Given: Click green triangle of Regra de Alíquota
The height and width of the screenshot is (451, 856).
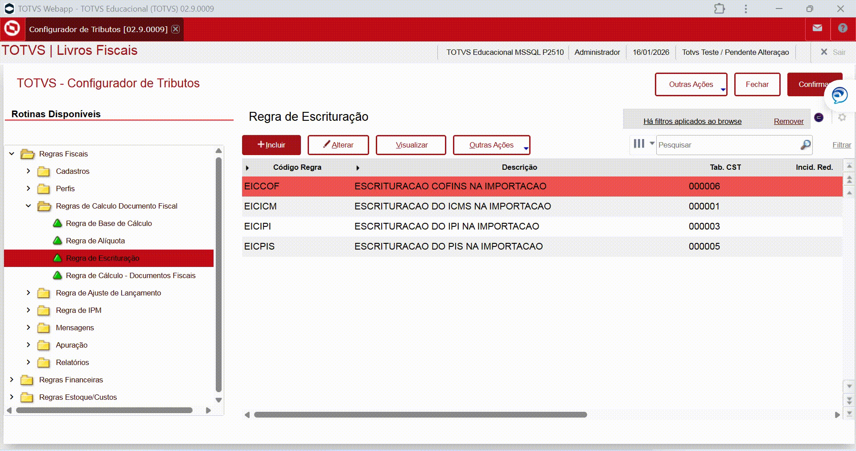Looking at the screenshot, I should [x=57, y=241].
